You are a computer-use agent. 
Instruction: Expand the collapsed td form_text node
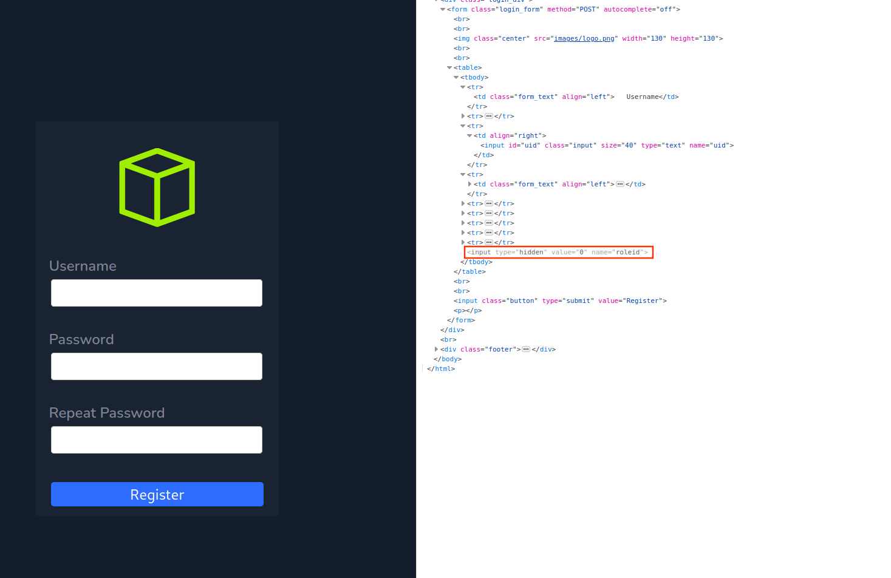pyautogui.click(x=469, y=185)
